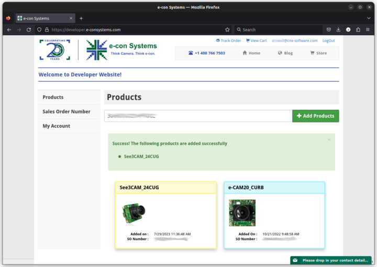Open the Pocket save icon

(329, 30)
